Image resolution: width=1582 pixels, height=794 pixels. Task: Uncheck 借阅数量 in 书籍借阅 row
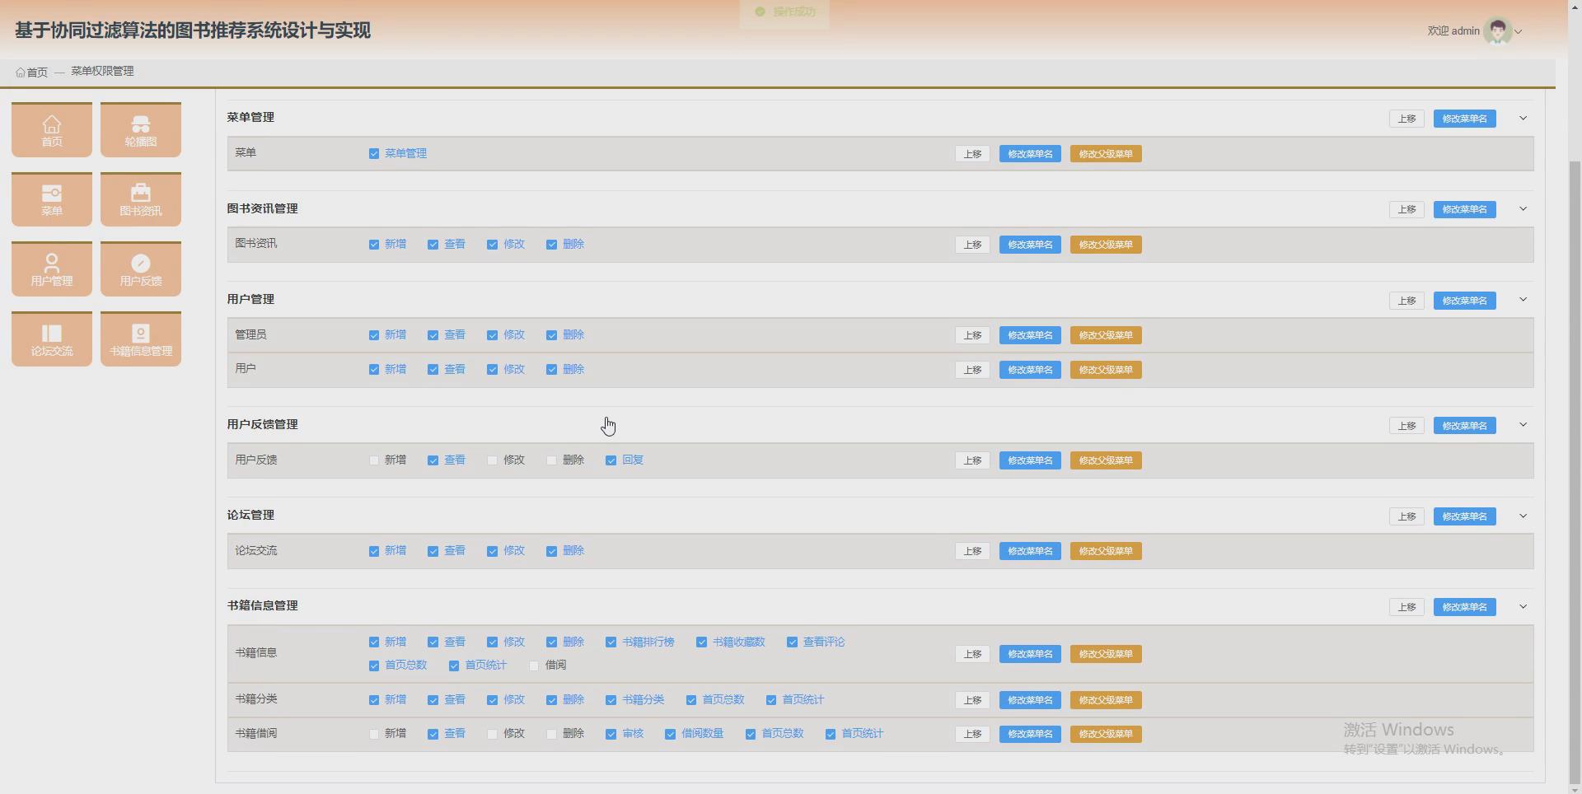(x=671, y=734)
